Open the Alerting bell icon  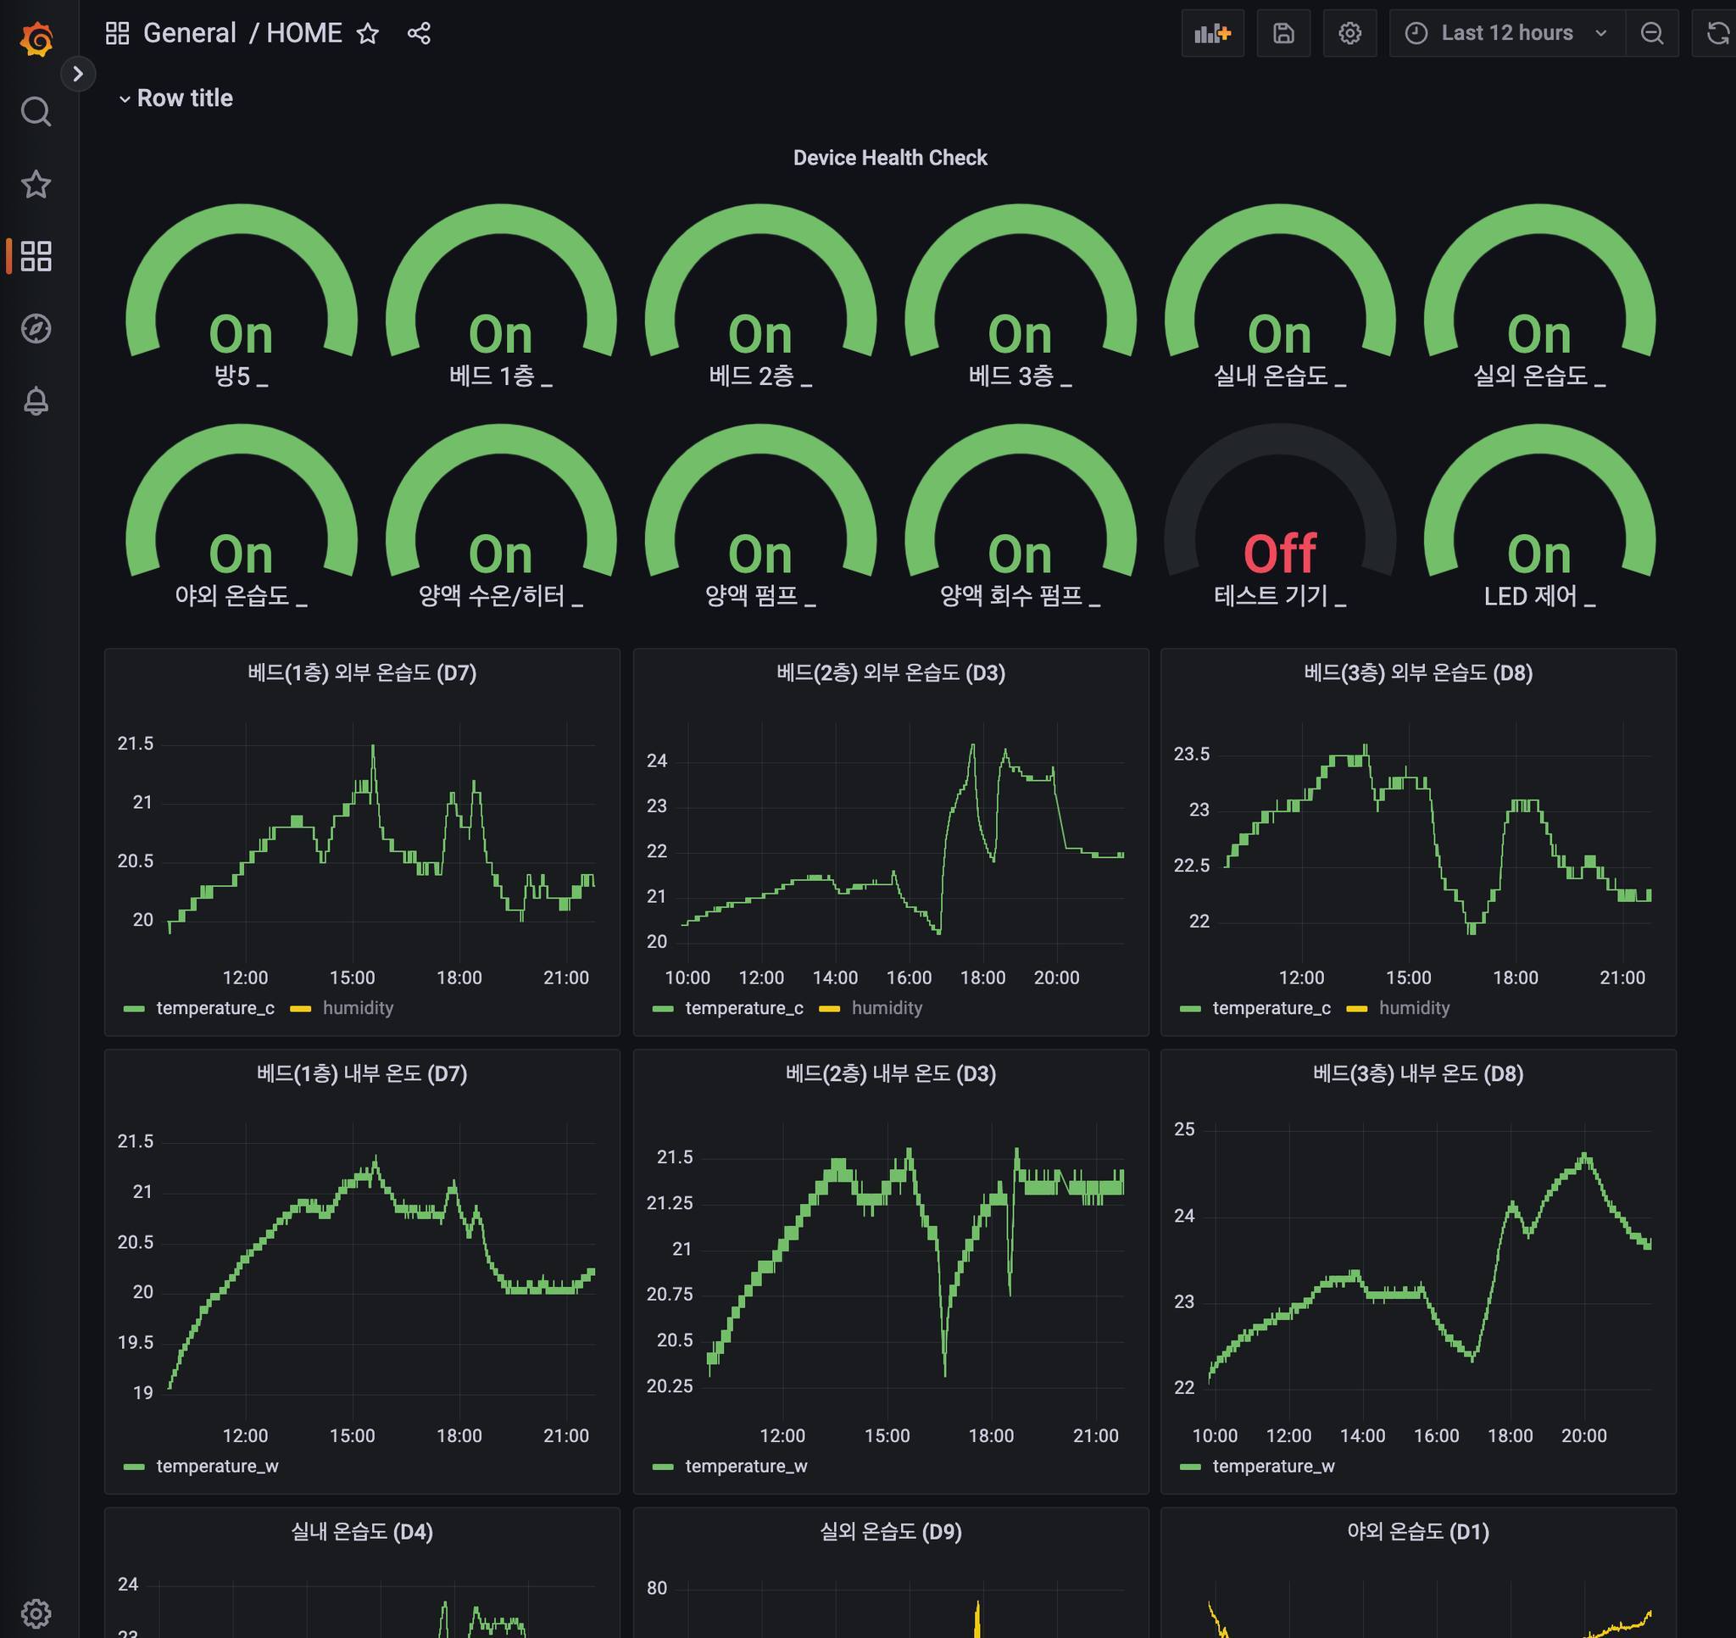[36, 401]
